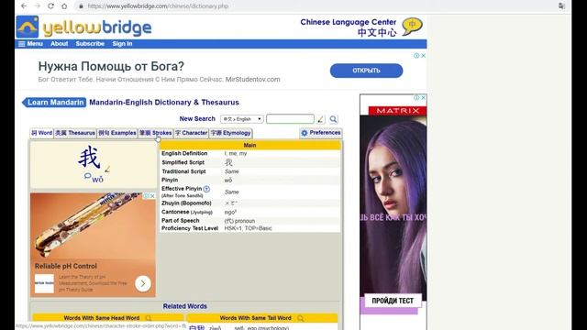Click the Cantonese ngo value
Image resolution: width=587 pixels, height=330 pixels.
[230, 212]
